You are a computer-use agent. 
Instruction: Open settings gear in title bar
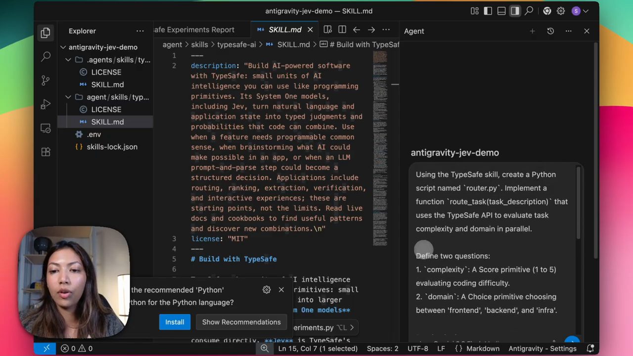(x=561, y=11)
